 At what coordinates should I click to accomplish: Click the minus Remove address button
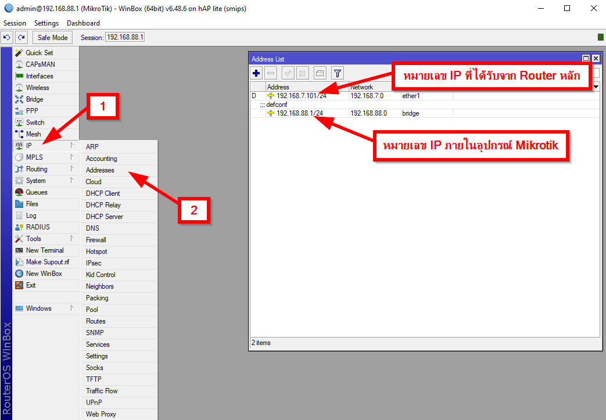(x=271, y=73)
